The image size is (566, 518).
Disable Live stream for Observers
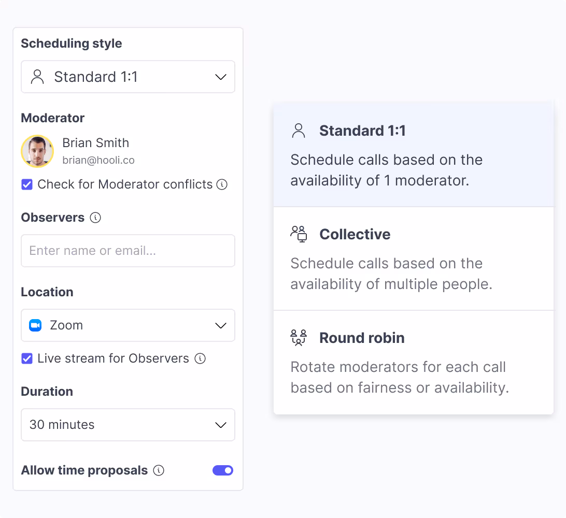27,358
